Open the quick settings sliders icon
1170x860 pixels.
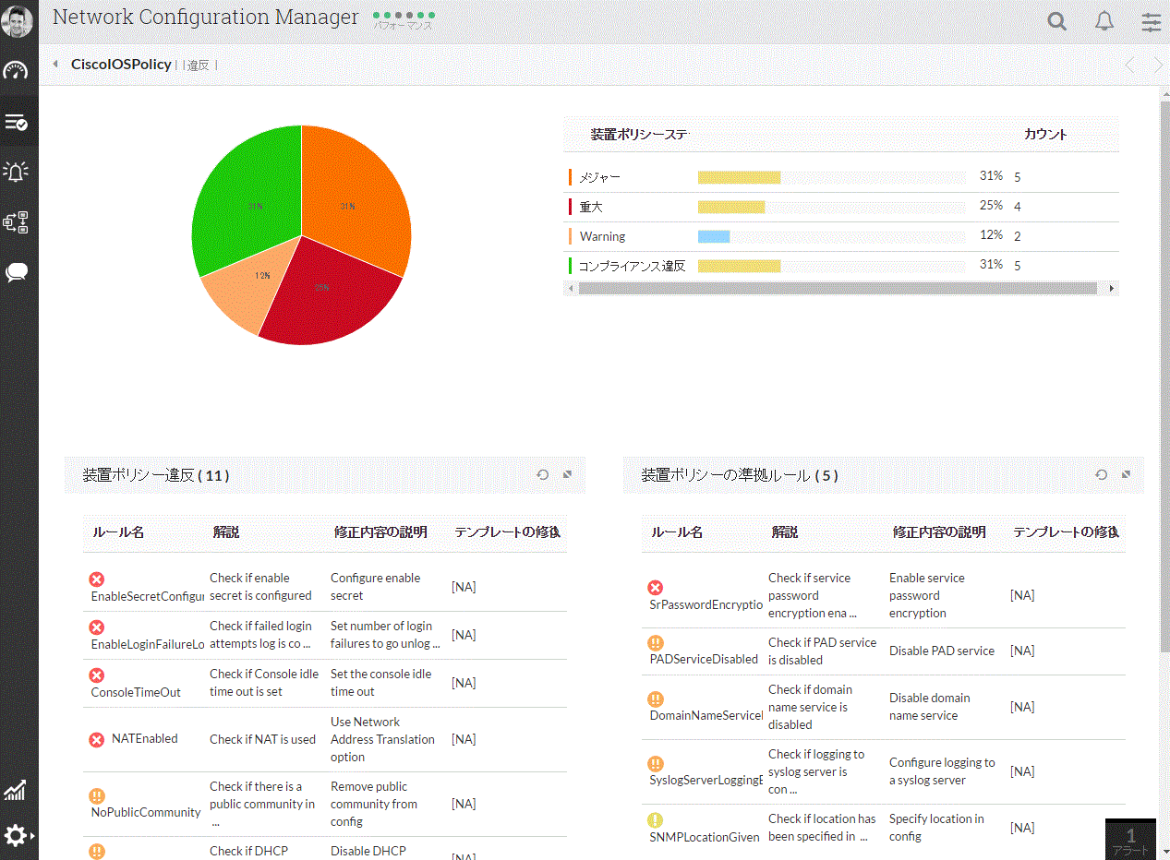[x=1151, y=22]
